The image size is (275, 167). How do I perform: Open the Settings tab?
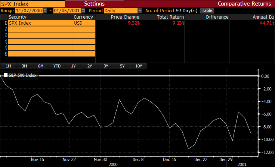[x=95, y=4]
